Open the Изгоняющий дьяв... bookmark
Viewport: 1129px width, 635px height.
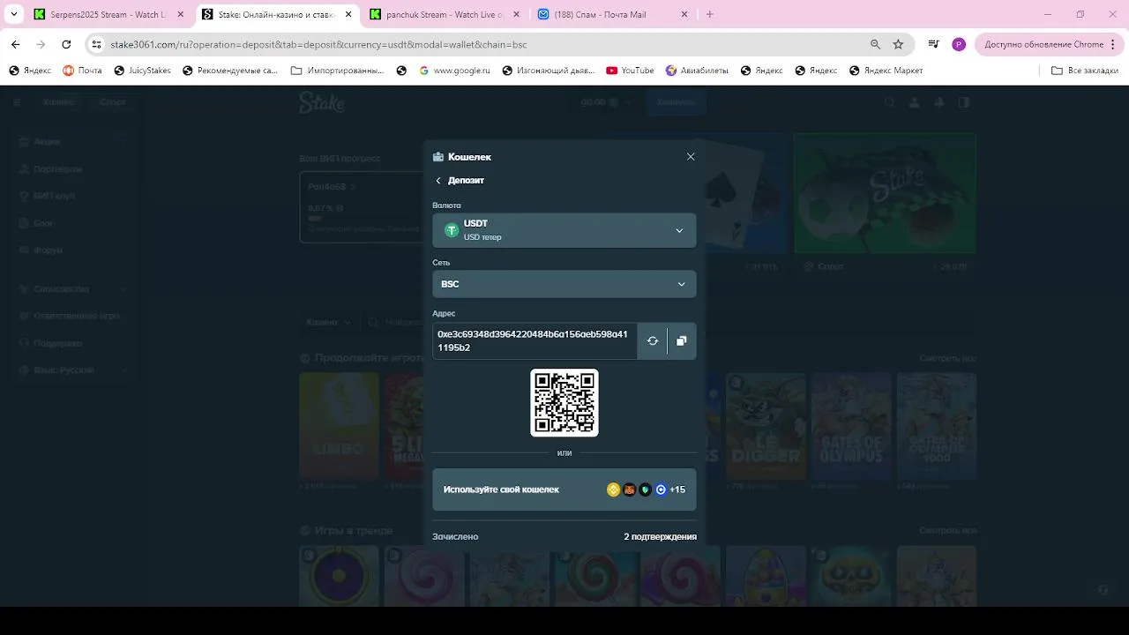click(549, 71)
